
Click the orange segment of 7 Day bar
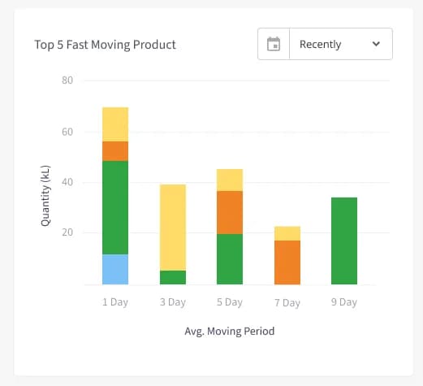click(x=287, y=262)
